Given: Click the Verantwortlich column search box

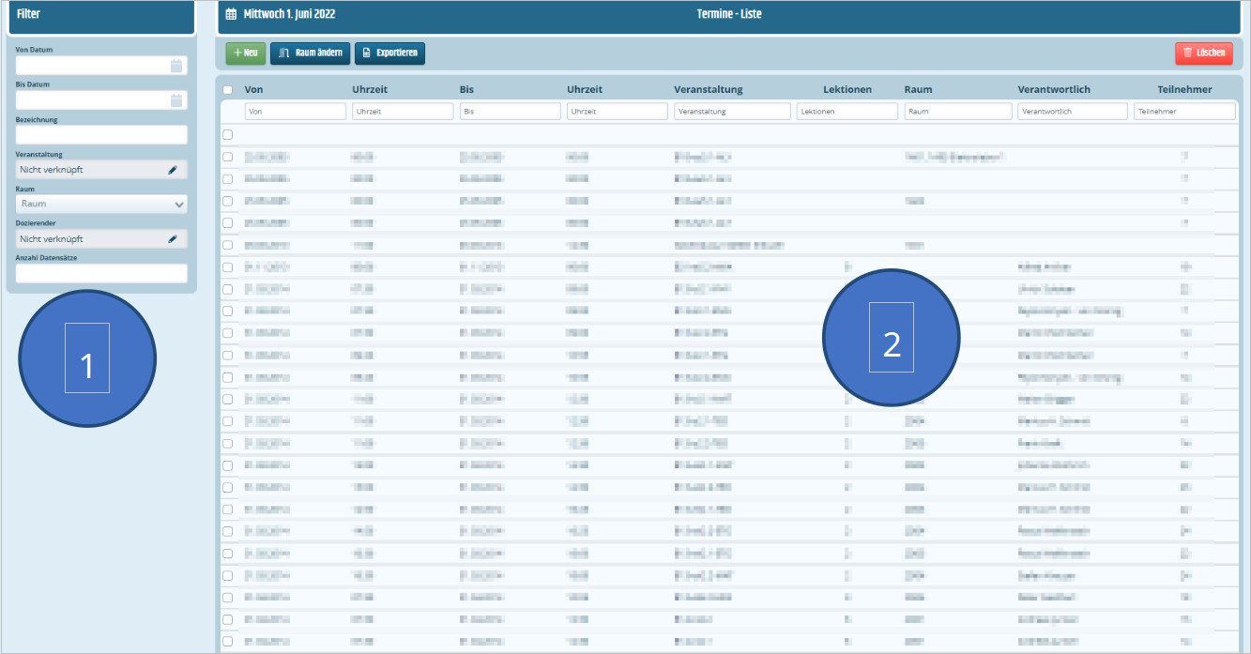Looking at the screenshot, I should 1073,111.
